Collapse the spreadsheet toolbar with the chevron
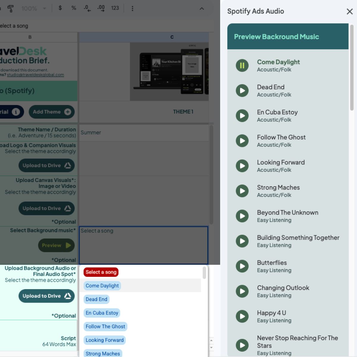Viewport: 357px width, 357px height. click(202, 9)
